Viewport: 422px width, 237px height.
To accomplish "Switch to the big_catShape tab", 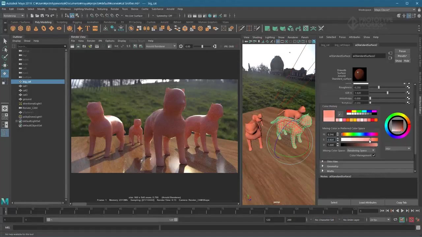I will 342,45.
